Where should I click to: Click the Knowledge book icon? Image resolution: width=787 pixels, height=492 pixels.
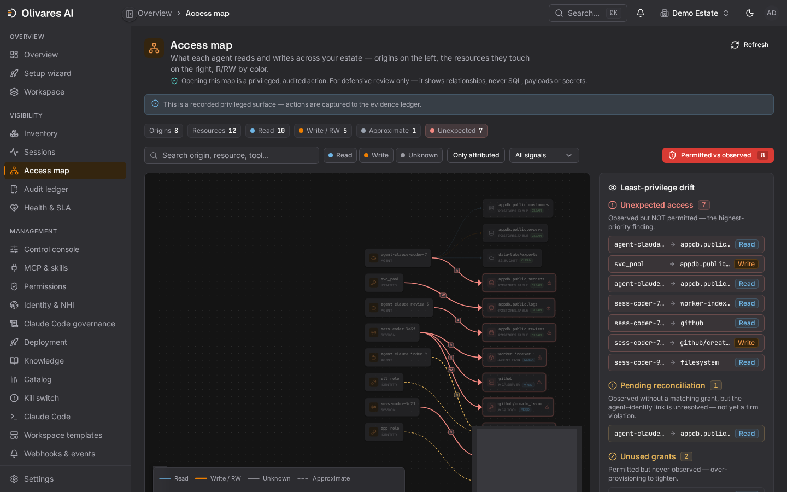[x=14, y=361]
